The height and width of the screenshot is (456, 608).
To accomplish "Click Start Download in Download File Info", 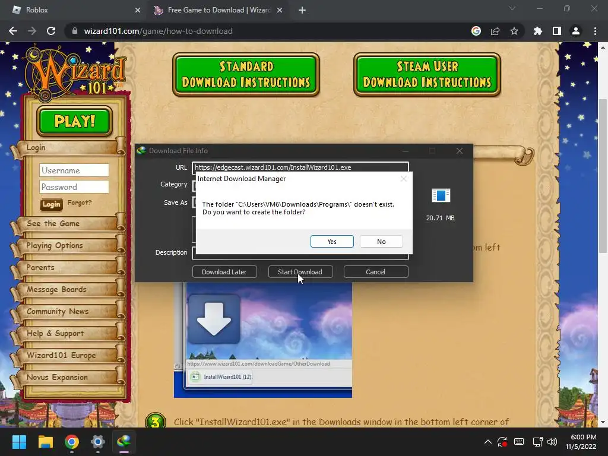I will (x=300, y=272).
